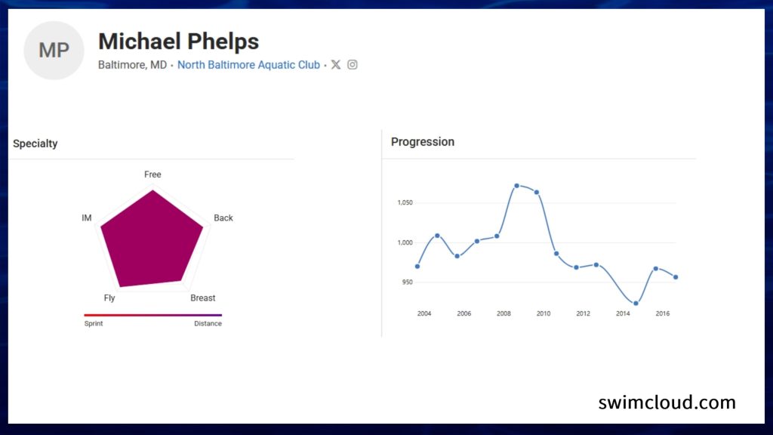Viewport: 773px width, 435px height.
Task: Open North Baltimore Aquatic Club link
Action: tap(248, 65)
